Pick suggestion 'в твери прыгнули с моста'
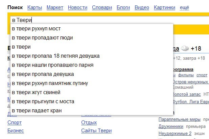This screenshot has height=139, width=209. coord(43,102)
